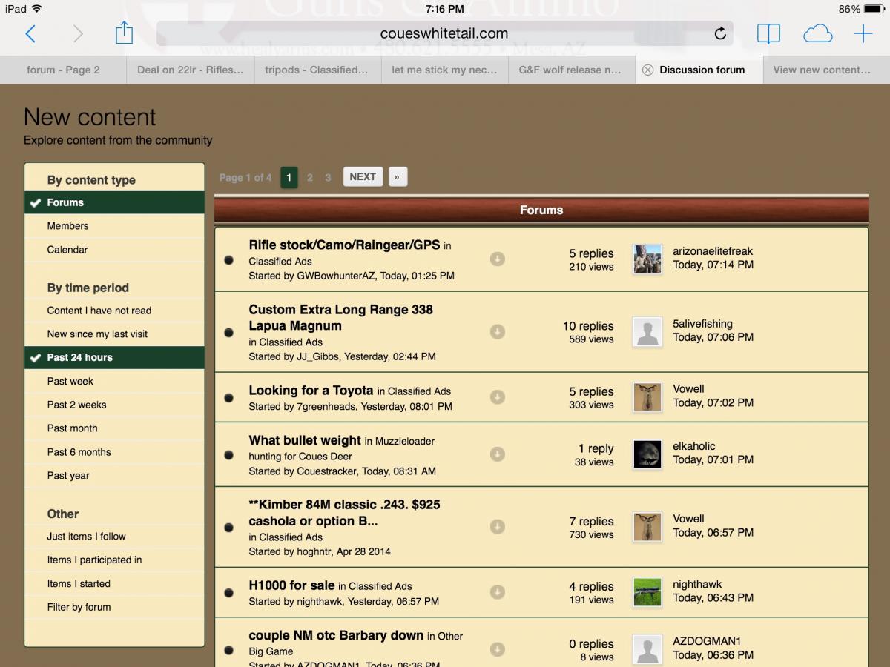The height and width of the screenshot is (667, 890).
Task: Open the Share sheet icon
Action: (x=124, y=32)
